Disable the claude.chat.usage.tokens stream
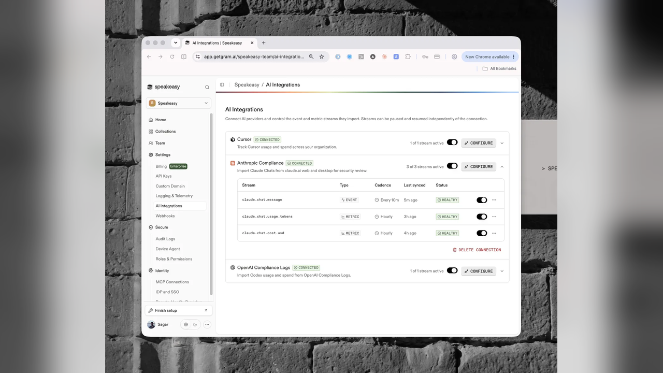Viewport: 663px width, 373px height. coord(482,217)
